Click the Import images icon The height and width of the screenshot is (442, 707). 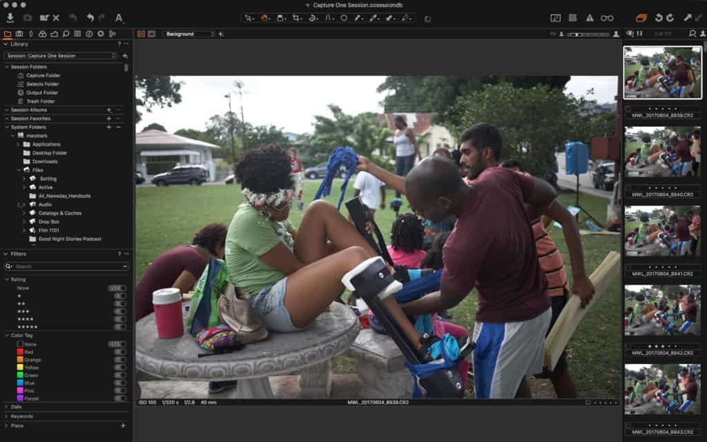coord(10,17)
